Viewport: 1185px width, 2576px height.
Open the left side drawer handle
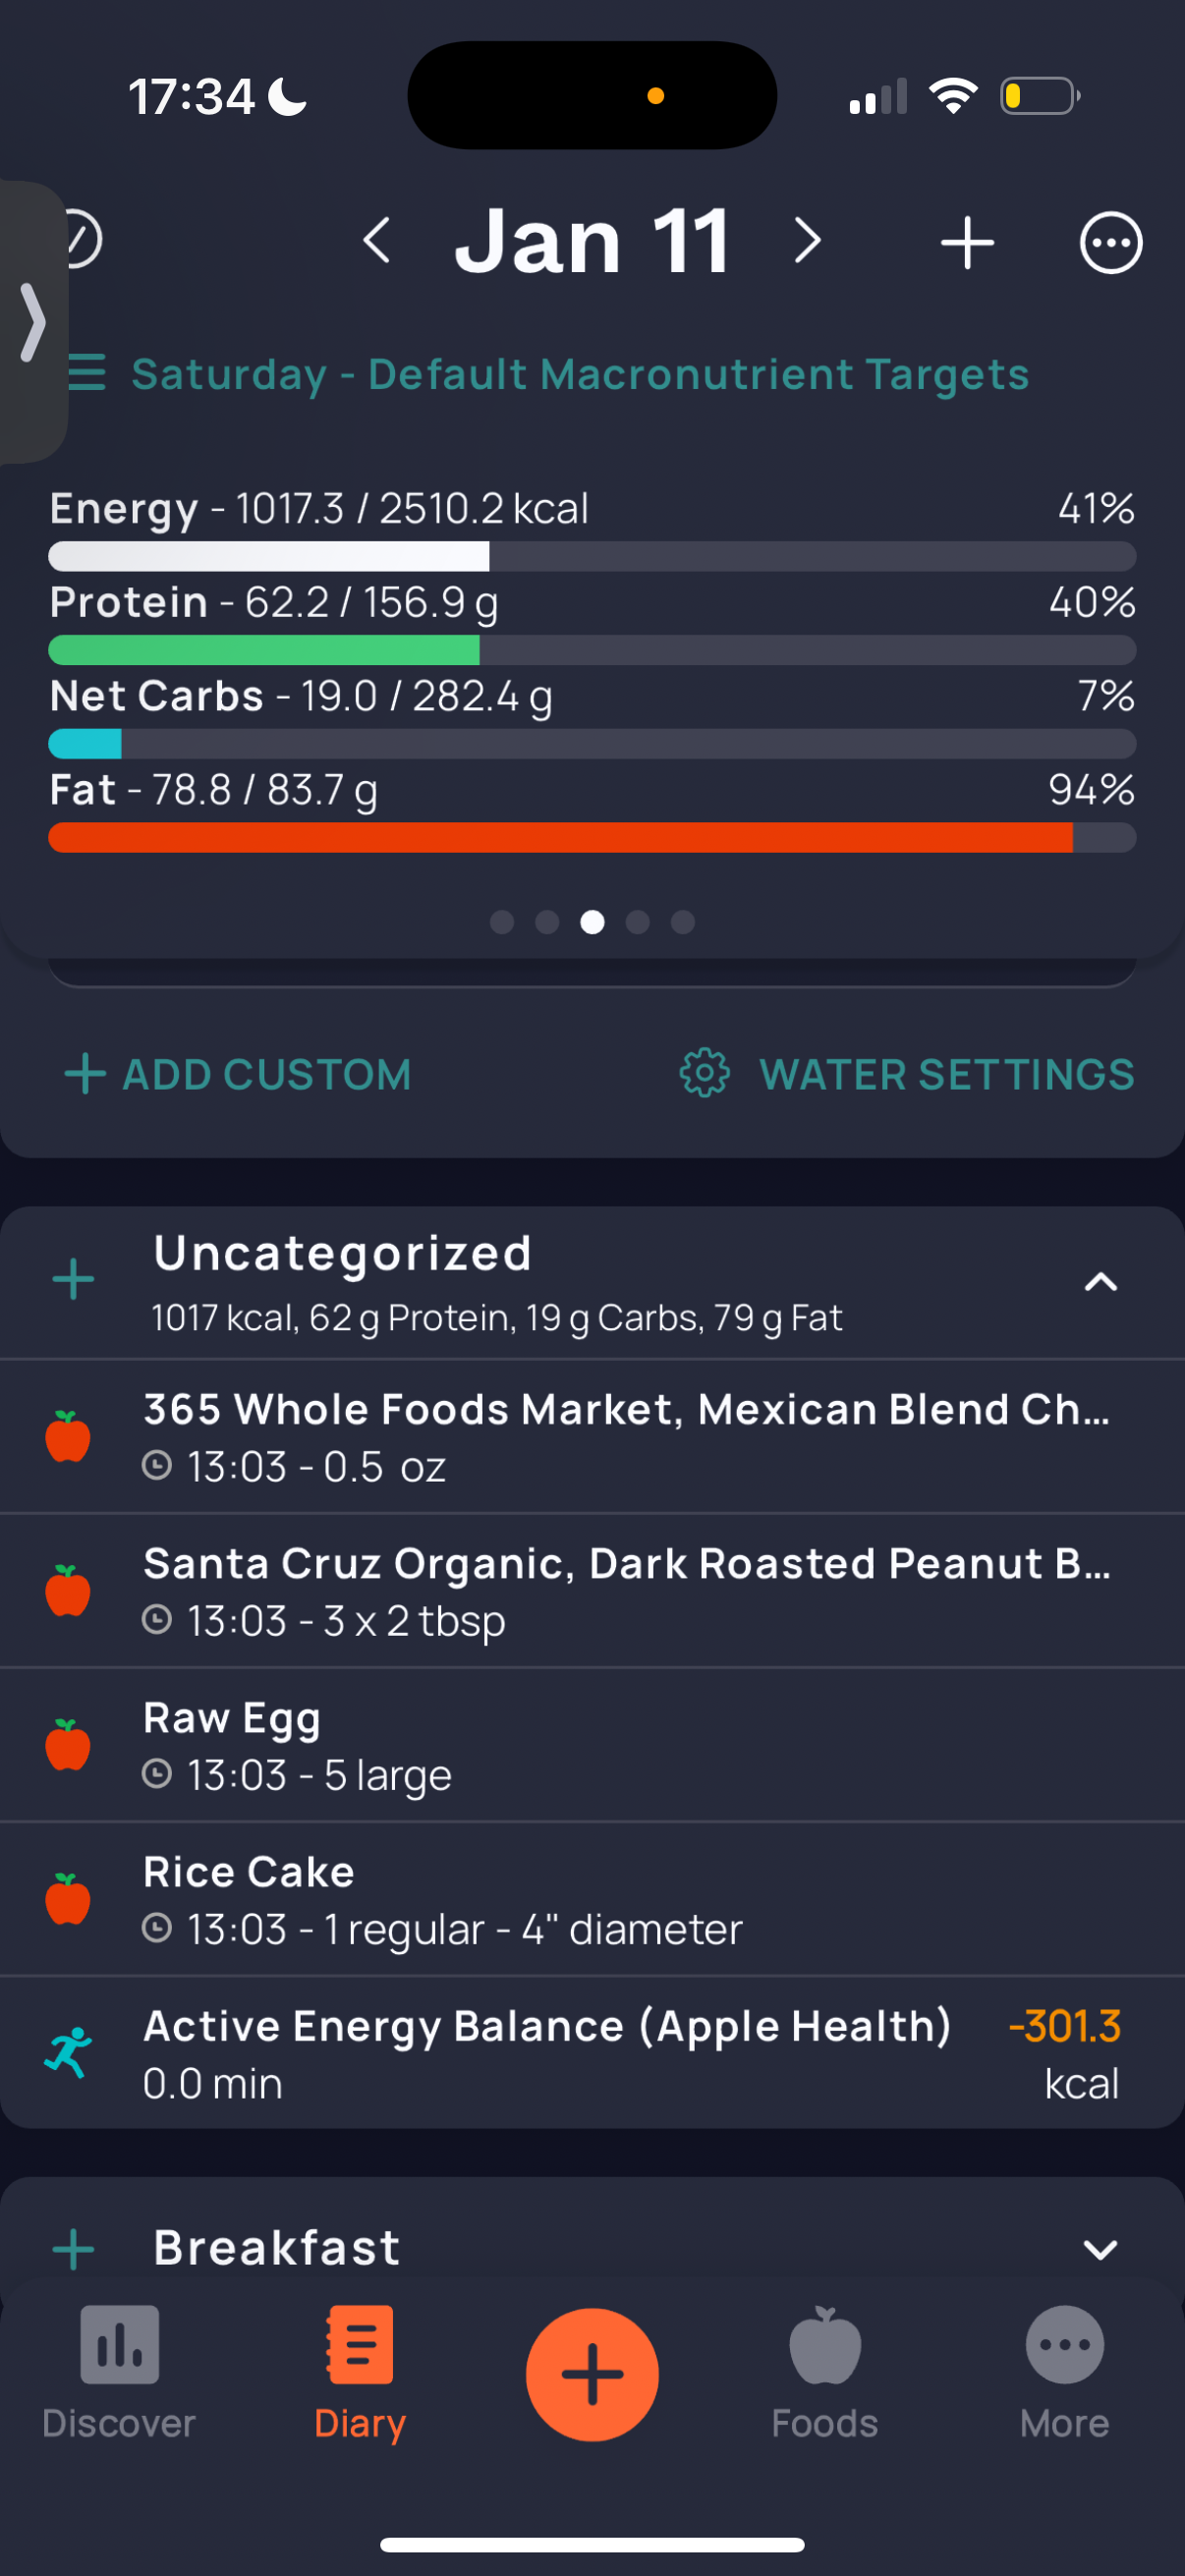pyautogui.click(x=33, y=321)
